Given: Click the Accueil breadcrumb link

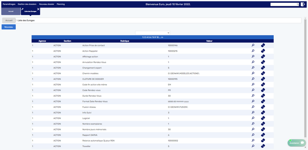Looking at the screenshot, I should (9, 21).
